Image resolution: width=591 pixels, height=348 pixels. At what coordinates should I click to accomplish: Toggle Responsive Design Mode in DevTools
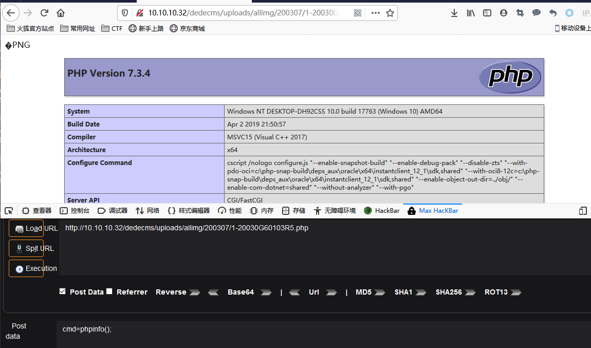pyautogui.click(x=583, y=211)
